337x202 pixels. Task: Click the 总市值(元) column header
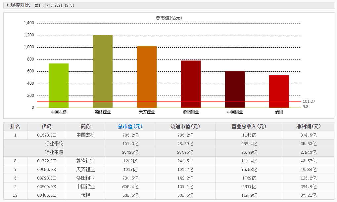click(130, 126)
